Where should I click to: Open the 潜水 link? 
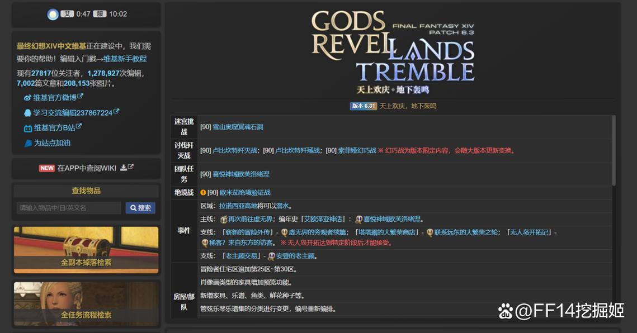pyautogui.click(x=282, y=206)
